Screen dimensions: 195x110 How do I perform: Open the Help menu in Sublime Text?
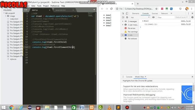[63, 6]
